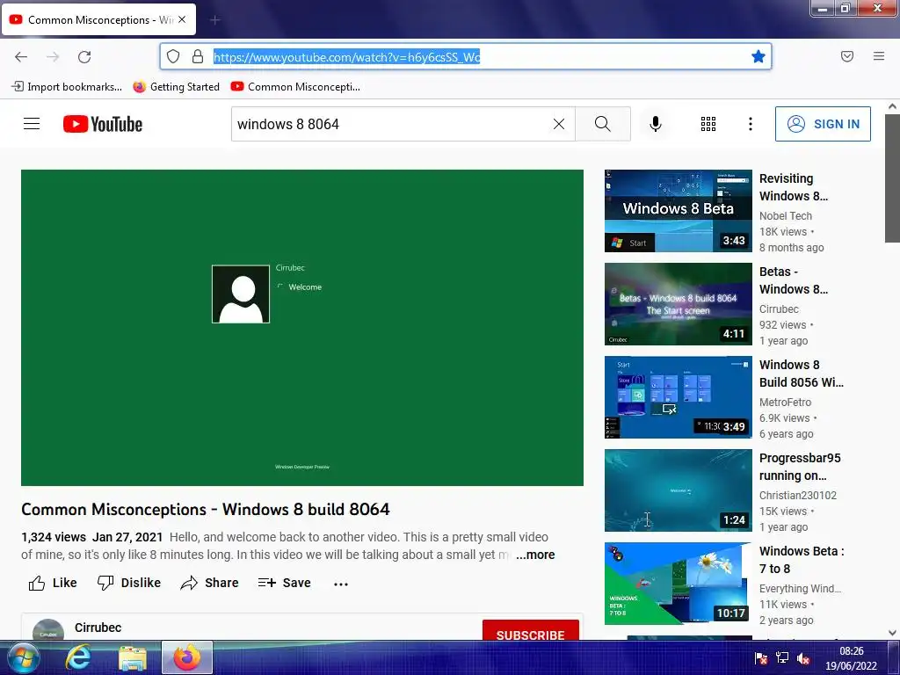
Task: Click scrollbar up arrow
Action: 892,106
